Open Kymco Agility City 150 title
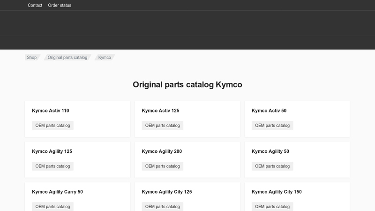Image resolution: width=375 pixels, height=211 pixels. coord(277,192)
